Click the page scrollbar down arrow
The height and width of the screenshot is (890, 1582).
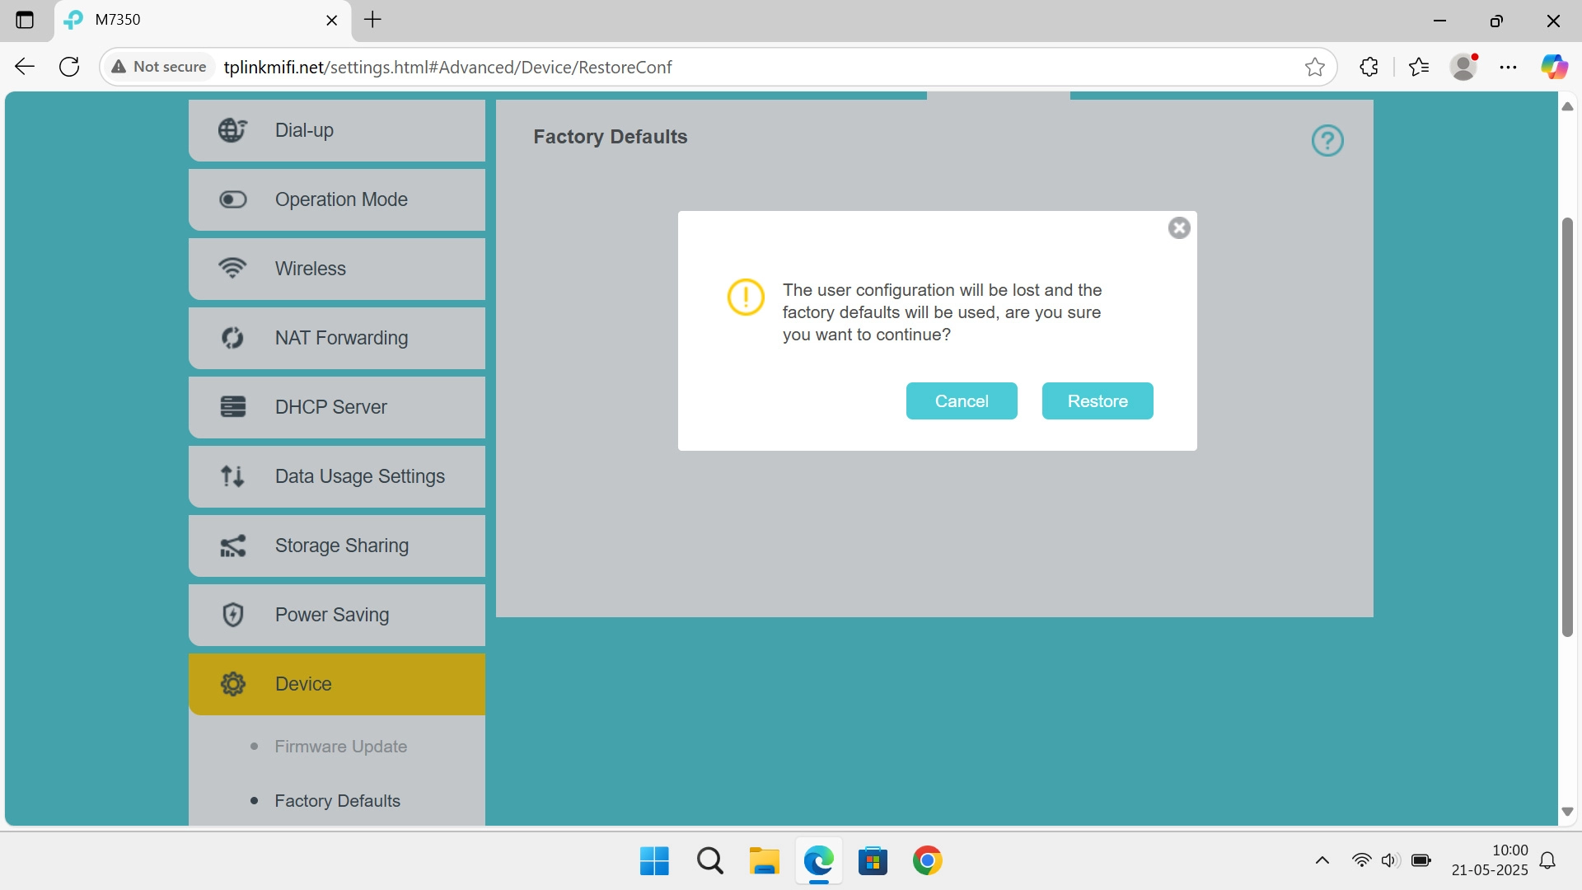[1567, 812]
